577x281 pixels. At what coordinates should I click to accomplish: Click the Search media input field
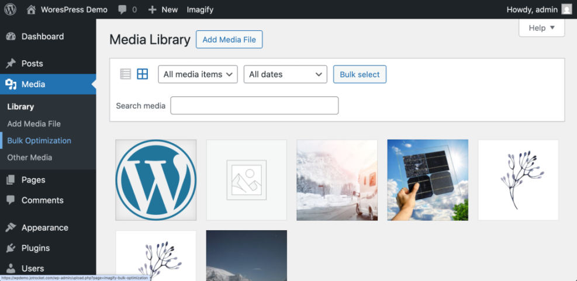[x=254, y=106]
